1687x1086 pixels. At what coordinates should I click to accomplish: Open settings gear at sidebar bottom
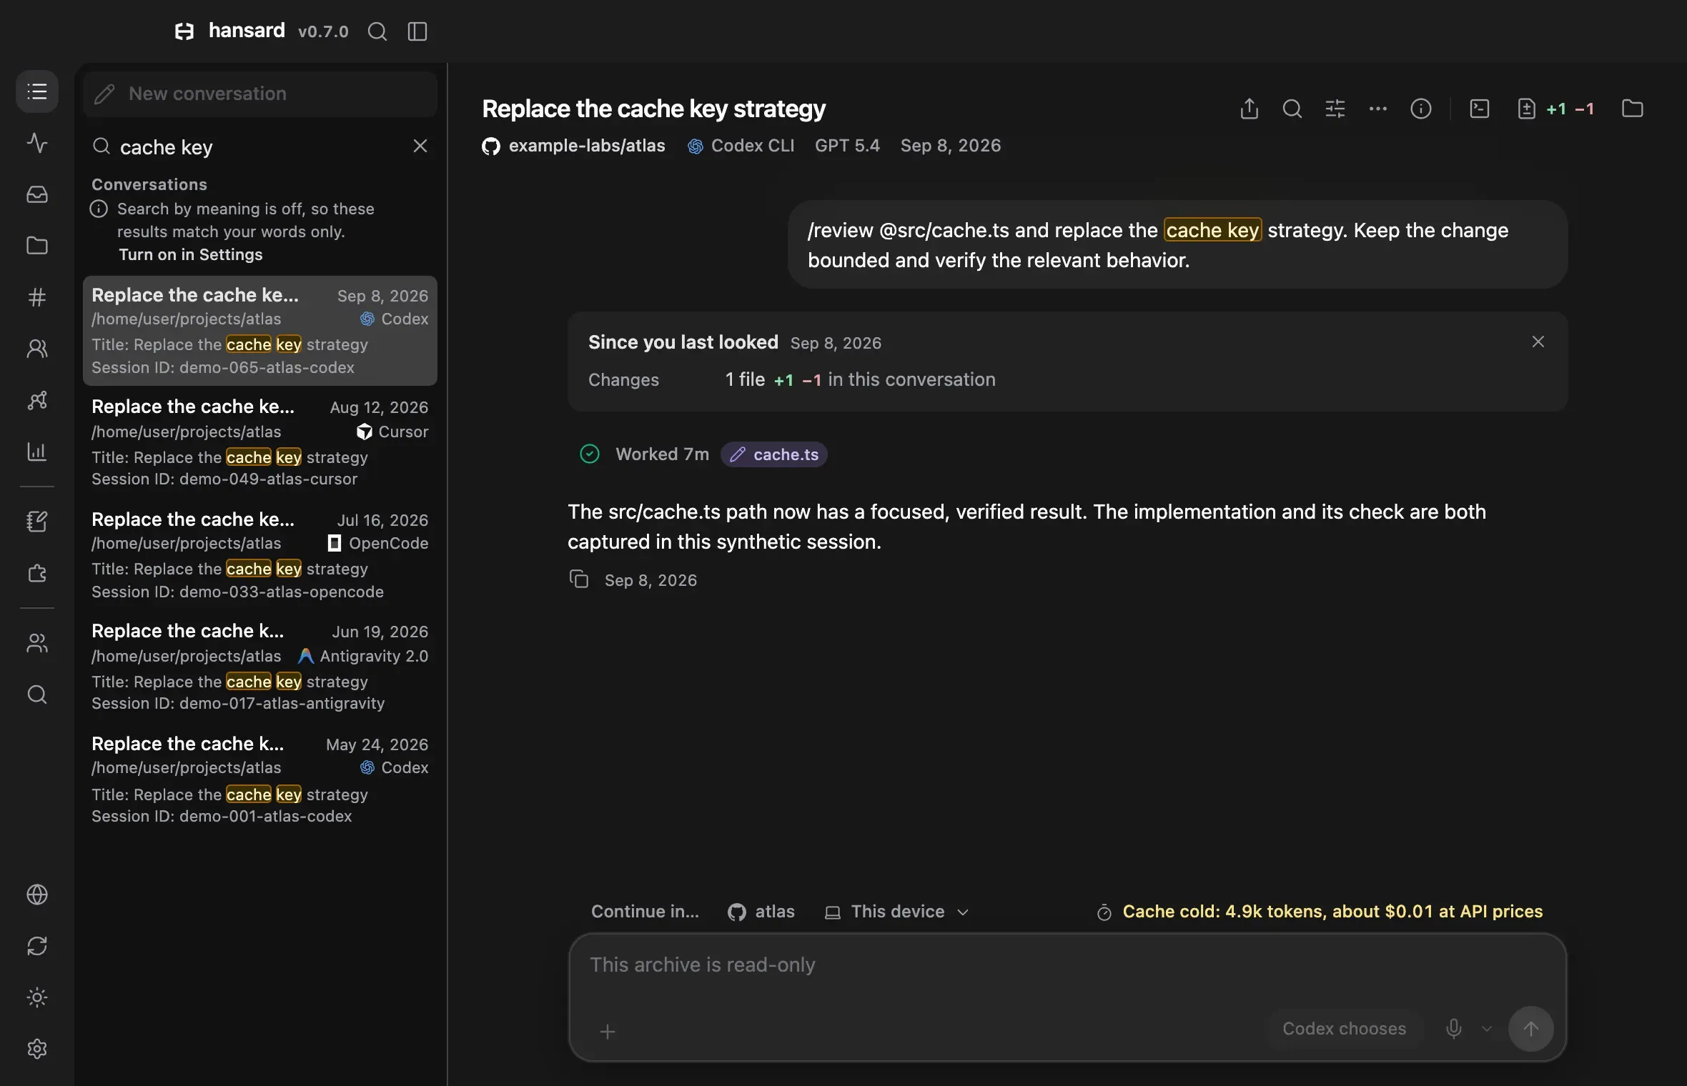pyautogui.click(x=37, y=1049)
